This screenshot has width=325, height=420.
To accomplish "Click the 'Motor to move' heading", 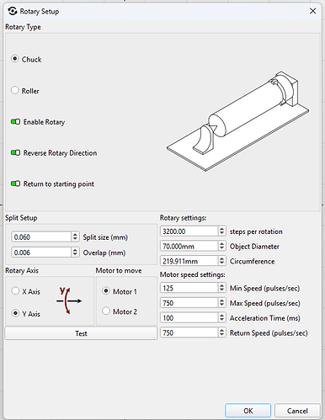I will (119, 270).
